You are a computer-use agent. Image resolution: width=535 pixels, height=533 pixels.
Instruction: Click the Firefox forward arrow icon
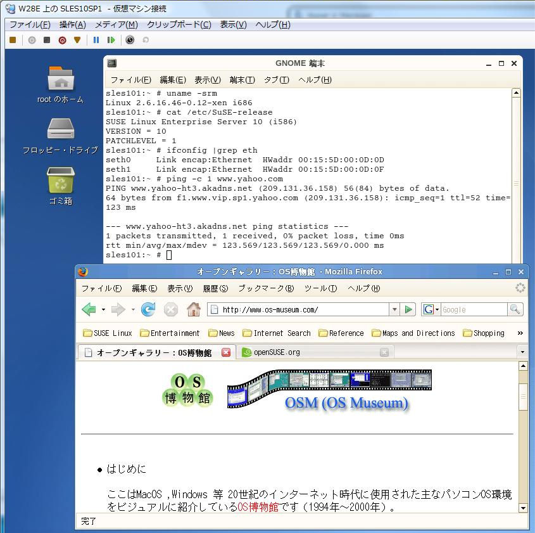[118, 309]
